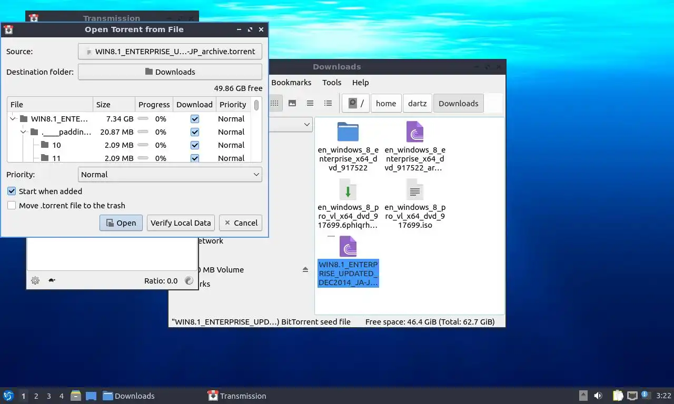
Task: Launch file manager from panel quick launch
Action: [76, 396]
